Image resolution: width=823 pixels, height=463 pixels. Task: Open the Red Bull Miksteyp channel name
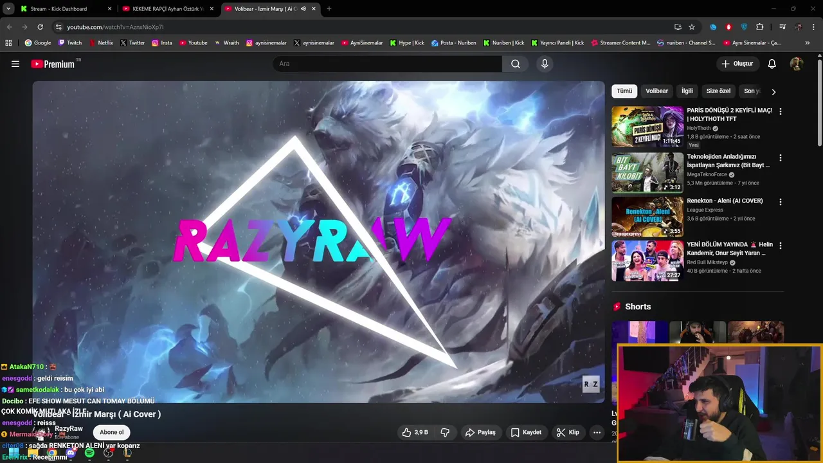707,262
